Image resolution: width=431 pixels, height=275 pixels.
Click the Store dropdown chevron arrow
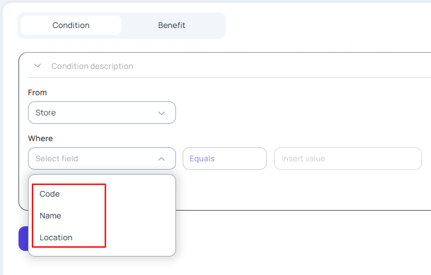pyautogui.click(x=161, y=113)
